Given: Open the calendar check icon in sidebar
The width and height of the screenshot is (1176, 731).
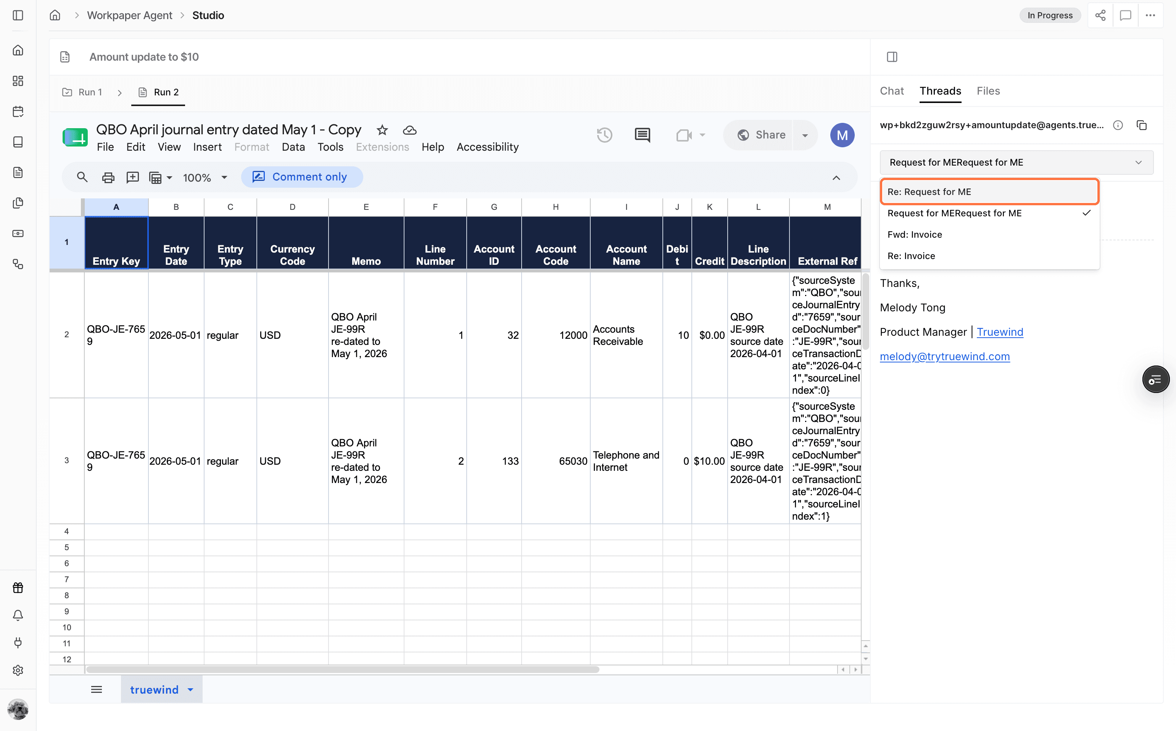Looking at the screenshot, I should tap(18, 111).
